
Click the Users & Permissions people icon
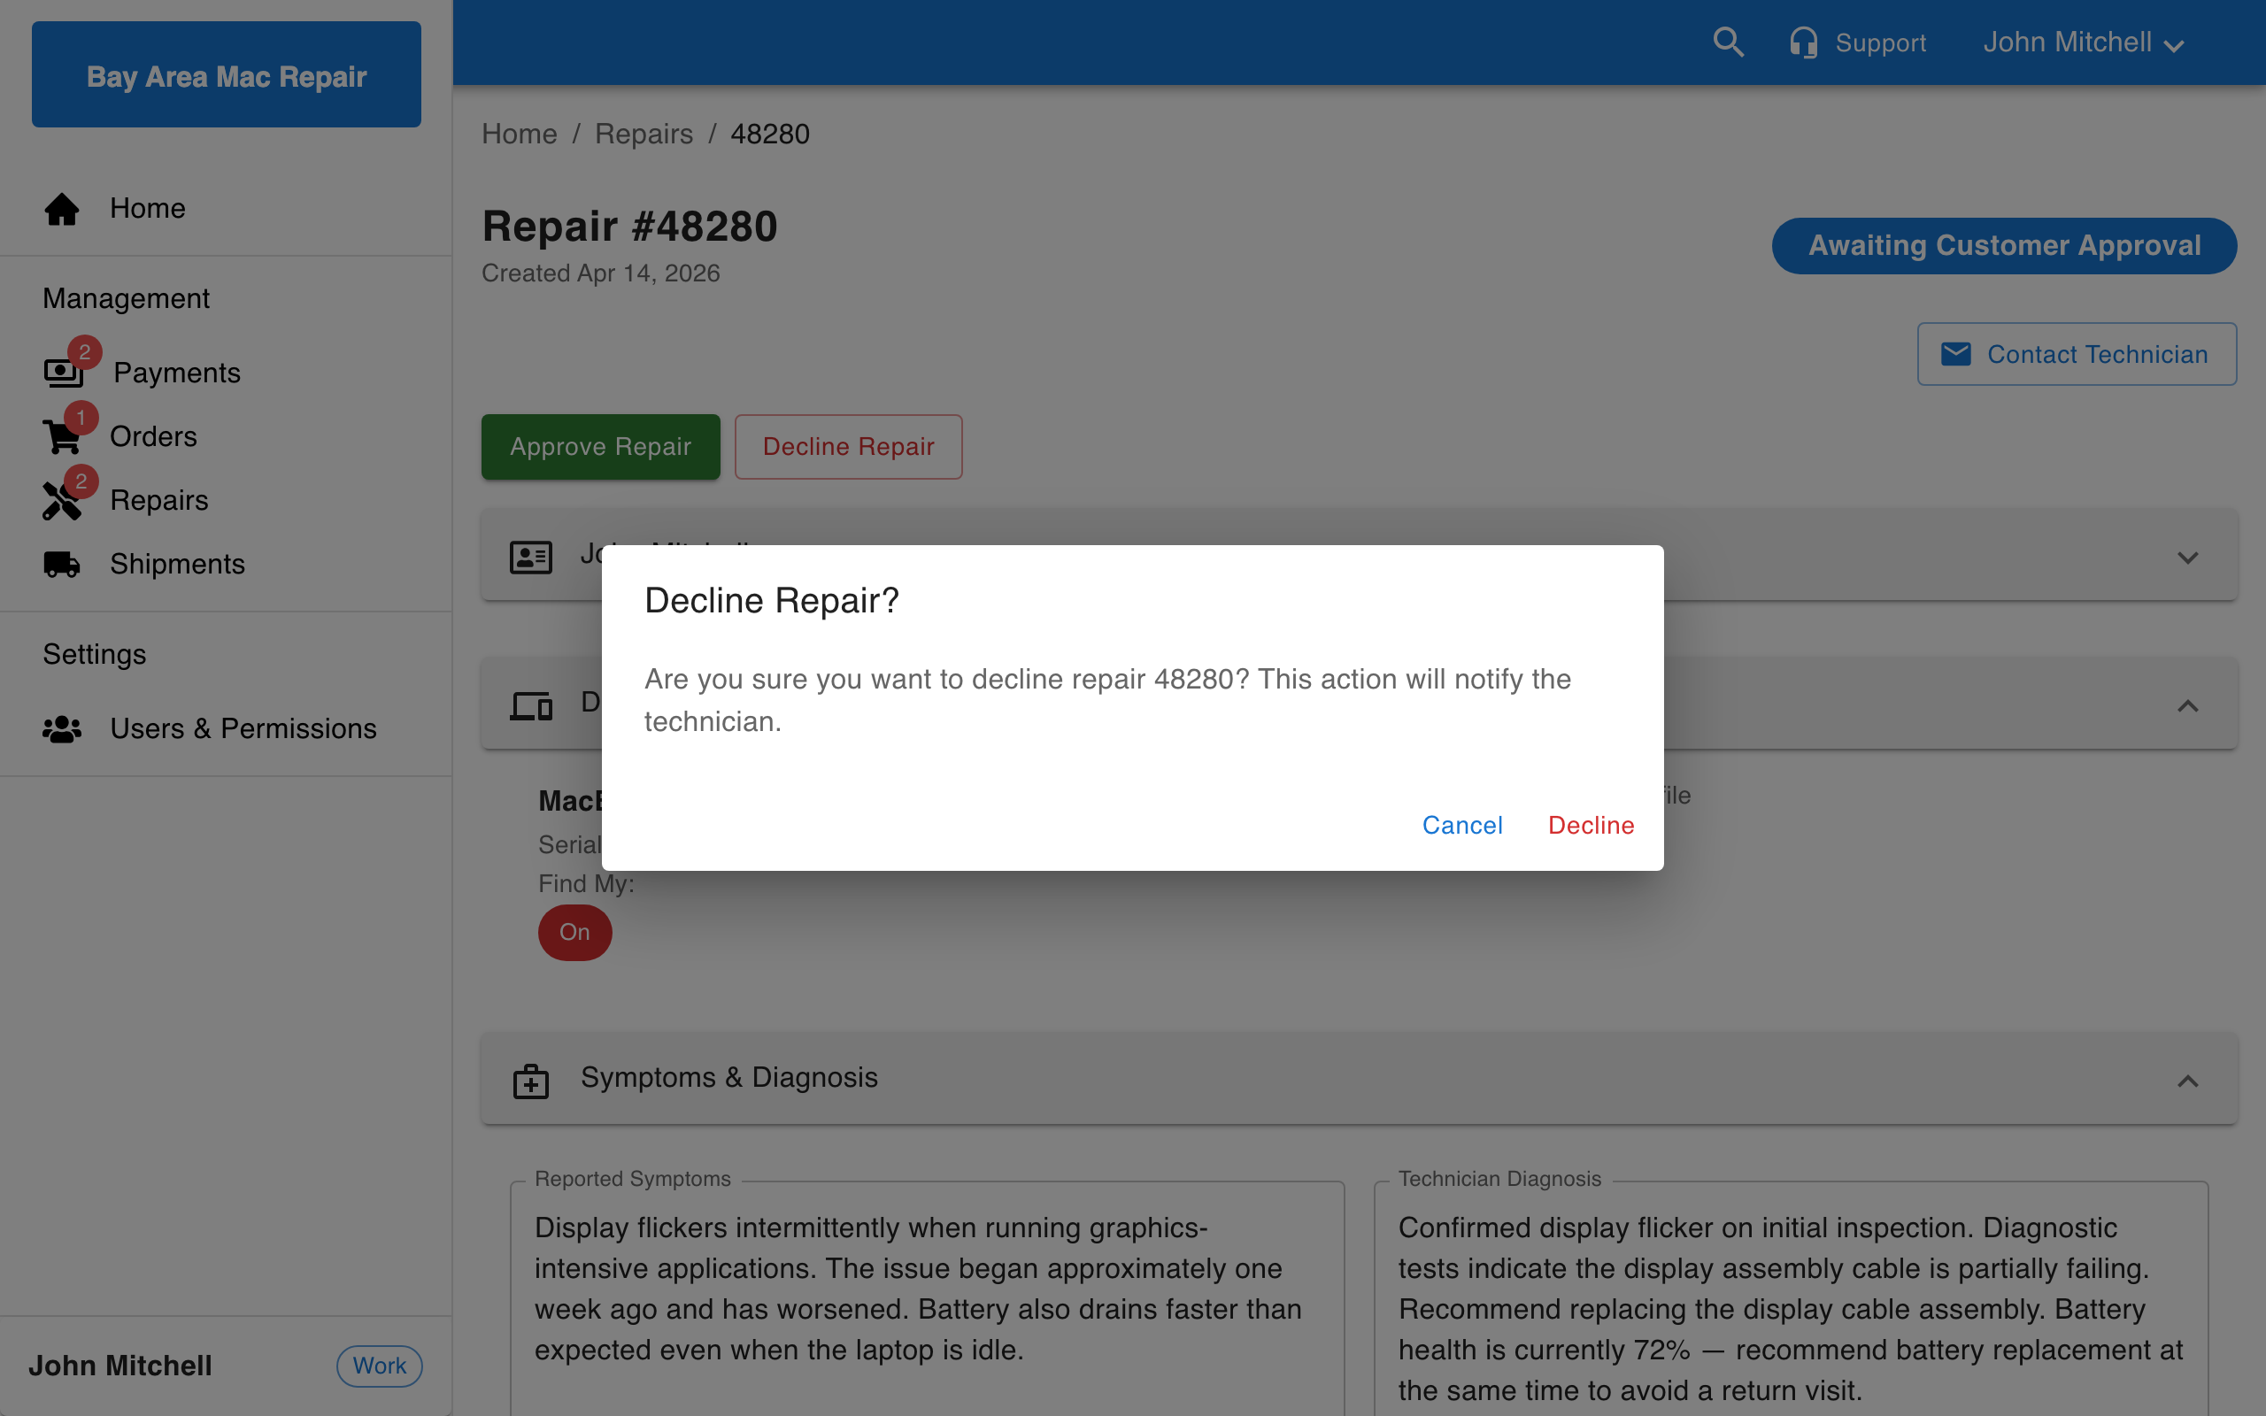pyautogui.click(x=62, y=728)
